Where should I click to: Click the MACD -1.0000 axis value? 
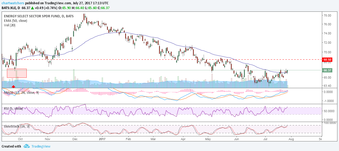pos(328,101)
